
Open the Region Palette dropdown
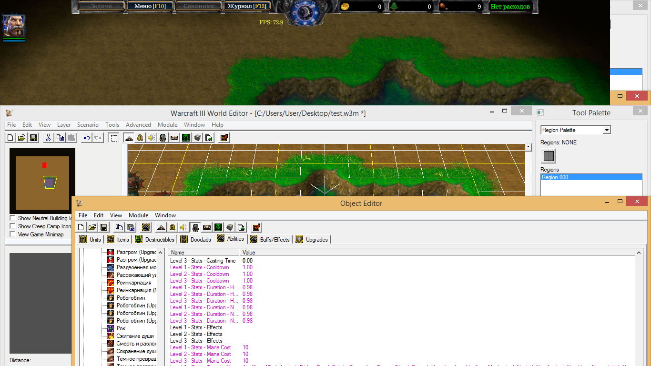tap(607, 130)
